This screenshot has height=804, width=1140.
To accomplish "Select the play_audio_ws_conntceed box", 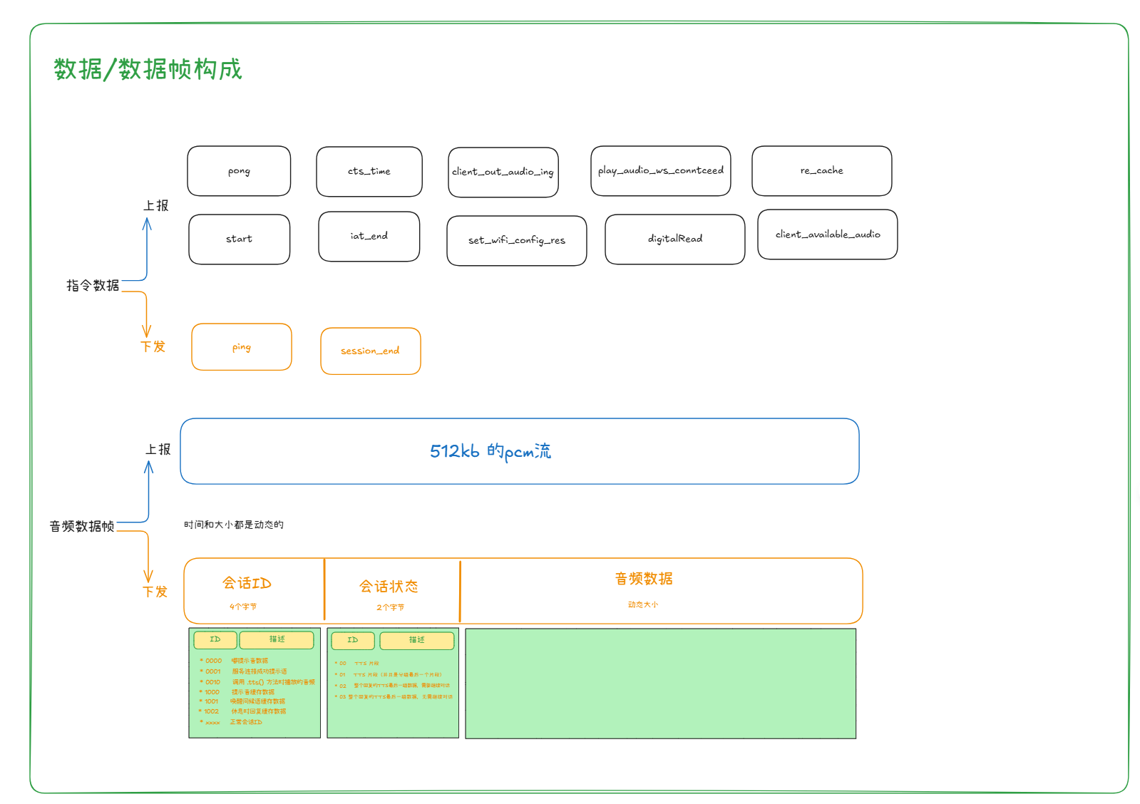I will click(x=661, y=171).
